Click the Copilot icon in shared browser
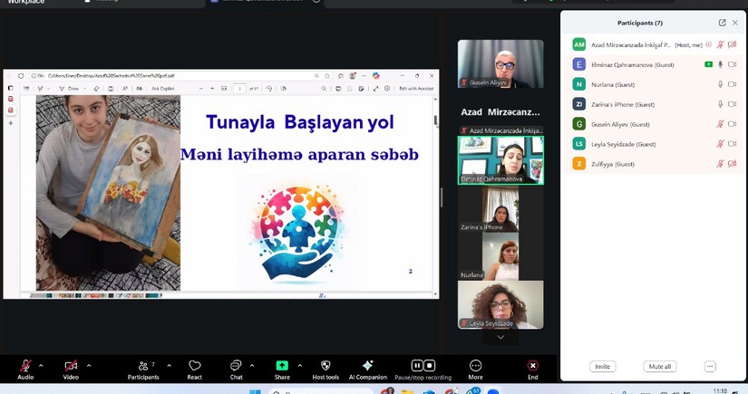 click(376, 76)
